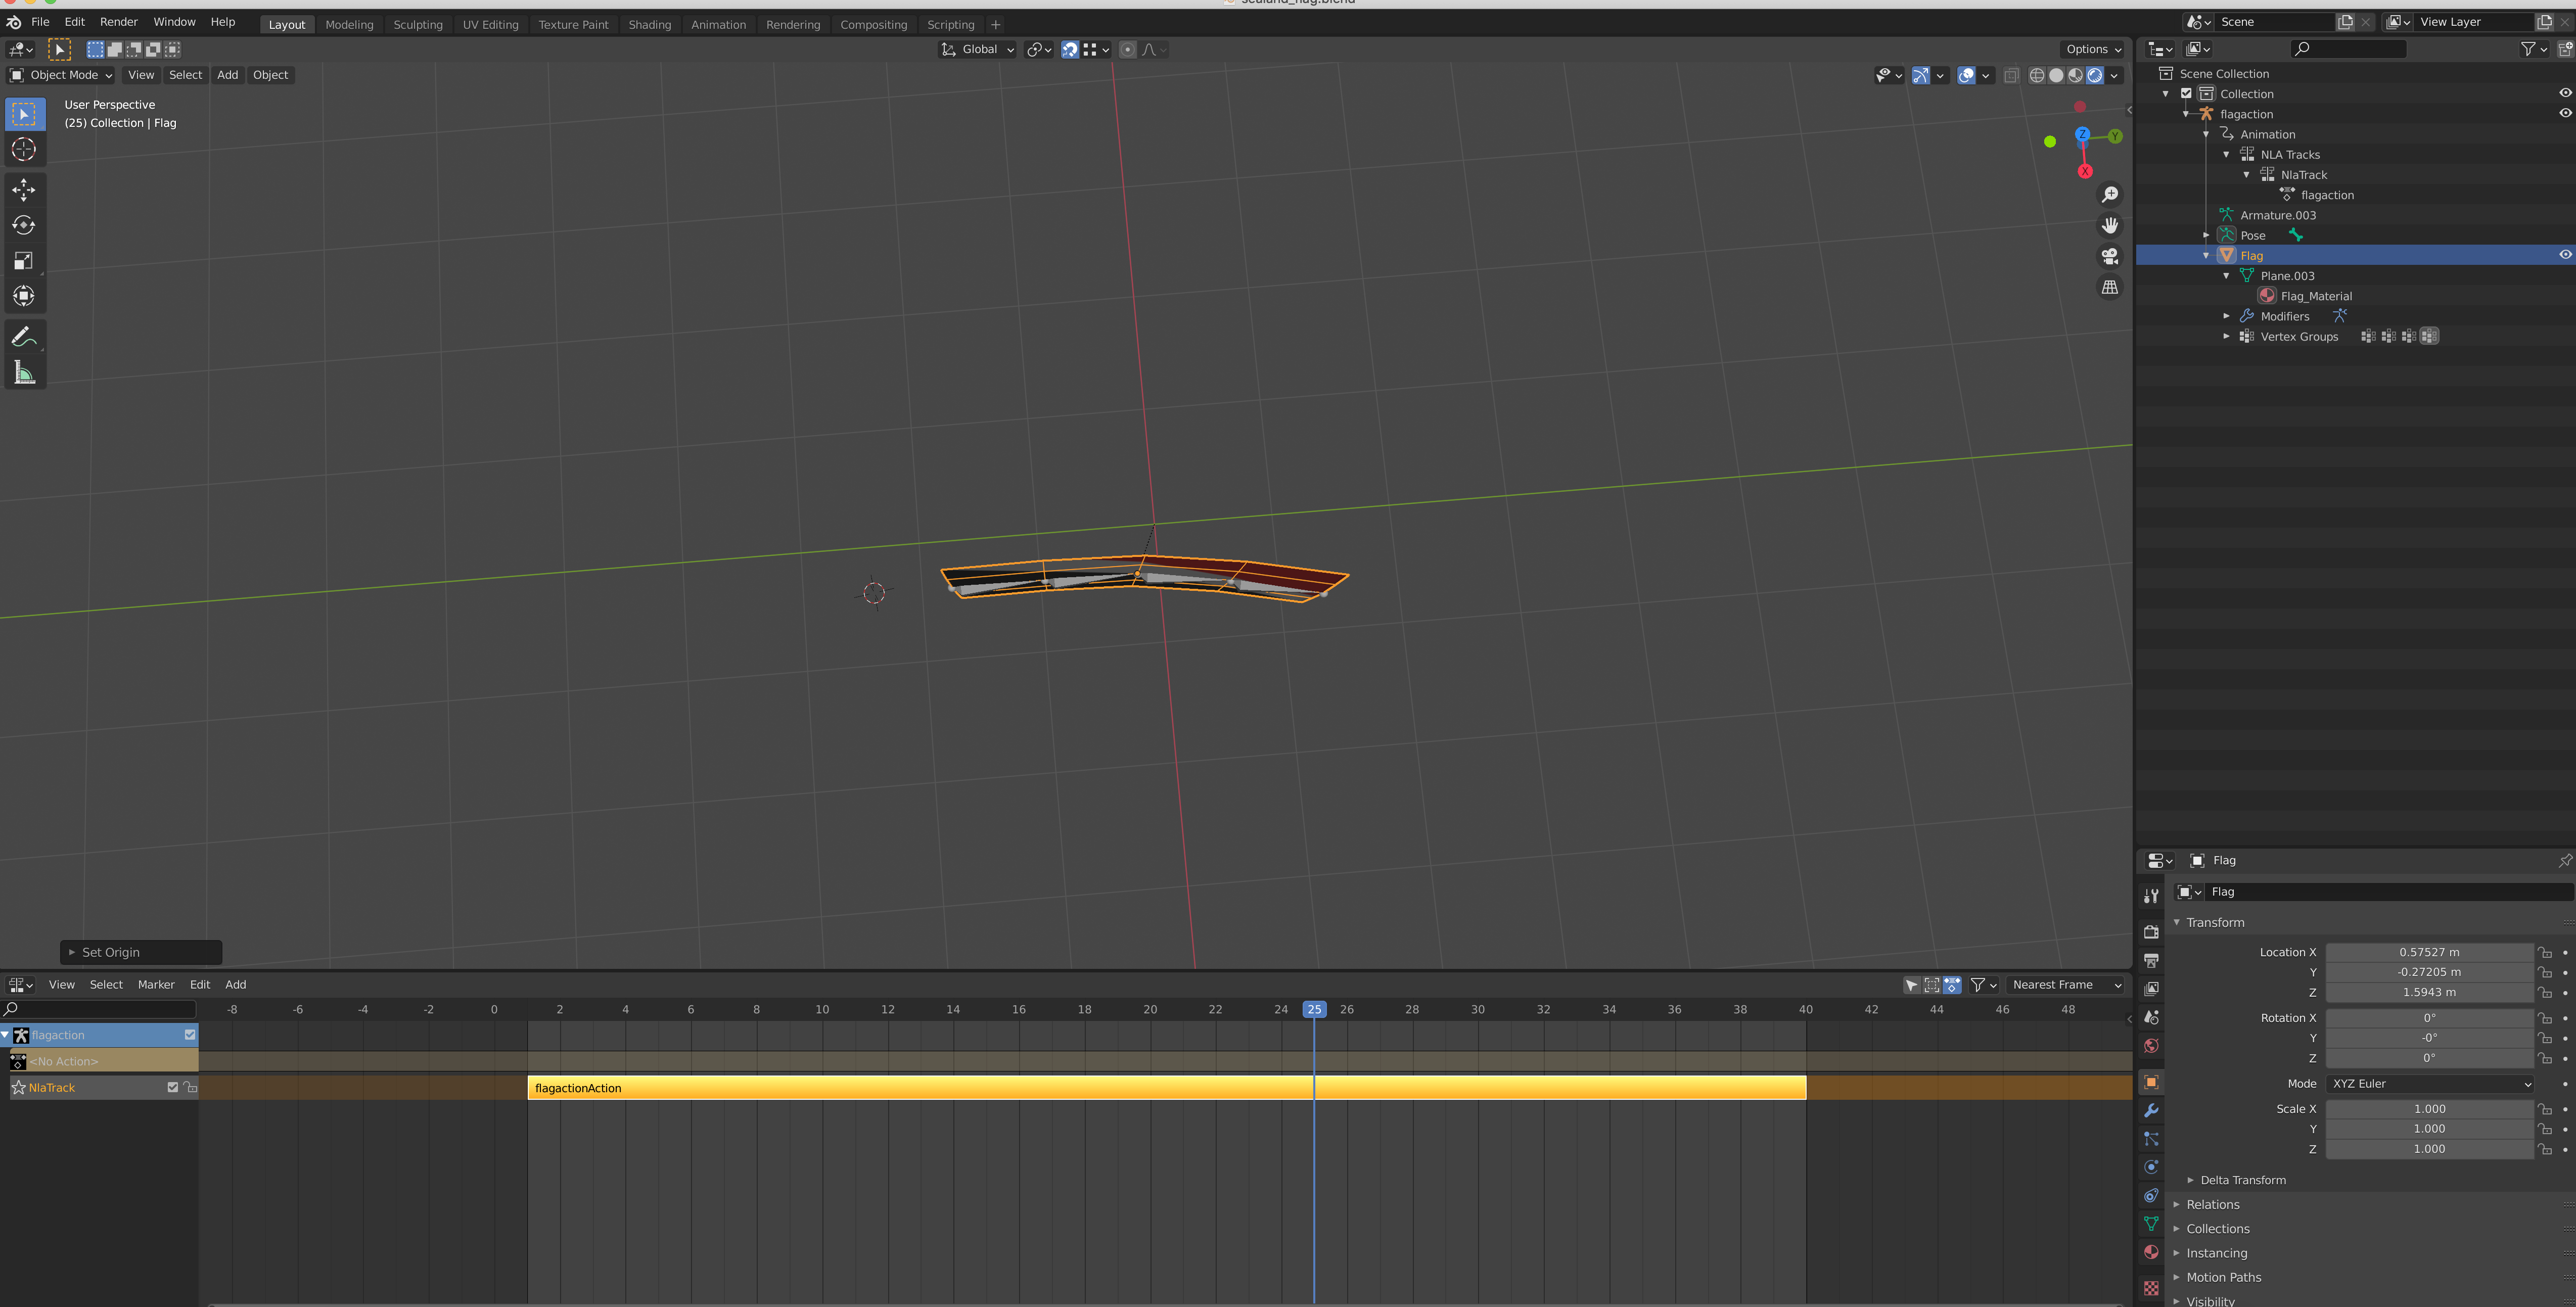The image size is (2576, 1307).
Task: Uncheck the NlaTrack mute checkbox
Action: 172,1087
